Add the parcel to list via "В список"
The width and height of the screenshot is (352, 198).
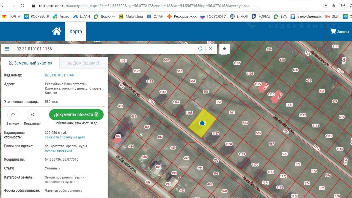[13, 115]
